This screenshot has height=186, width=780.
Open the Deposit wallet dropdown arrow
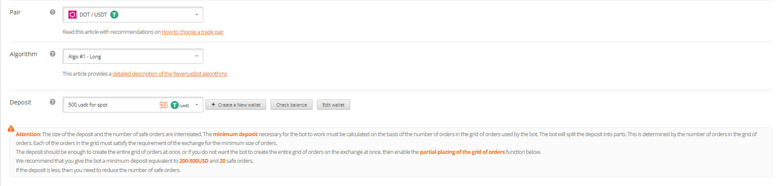point(196,105)
